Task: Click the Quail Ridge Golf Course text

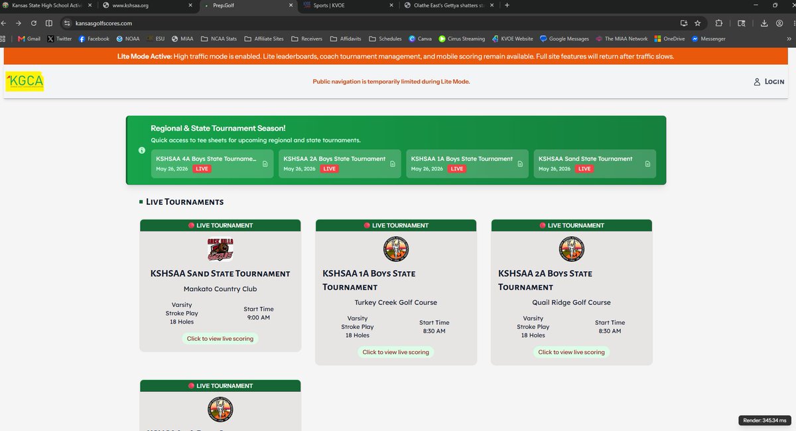Action: click(572, 302)
